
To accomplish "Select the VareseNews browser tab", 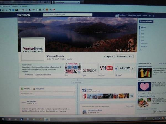I will pyautogui.click(x=66, y=2).
